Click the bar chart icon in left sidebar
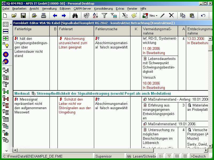Screen dimensions: 214x160 point(6,133)
